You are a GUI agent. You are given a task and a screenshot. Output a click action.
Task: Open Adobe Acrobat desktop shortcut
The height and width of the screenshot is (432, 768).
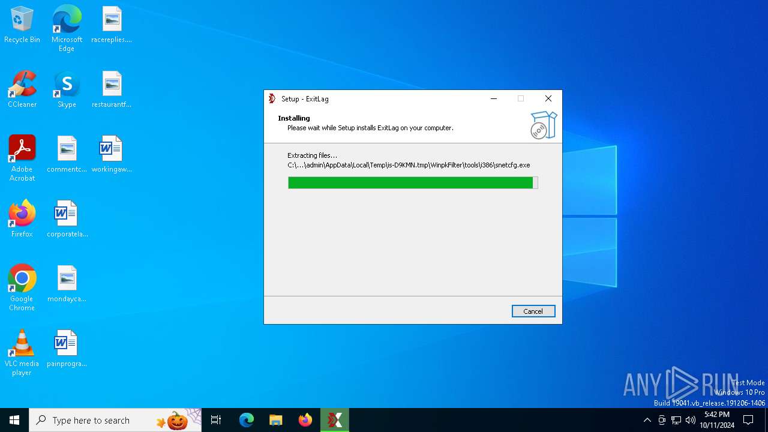pos(22,158)
